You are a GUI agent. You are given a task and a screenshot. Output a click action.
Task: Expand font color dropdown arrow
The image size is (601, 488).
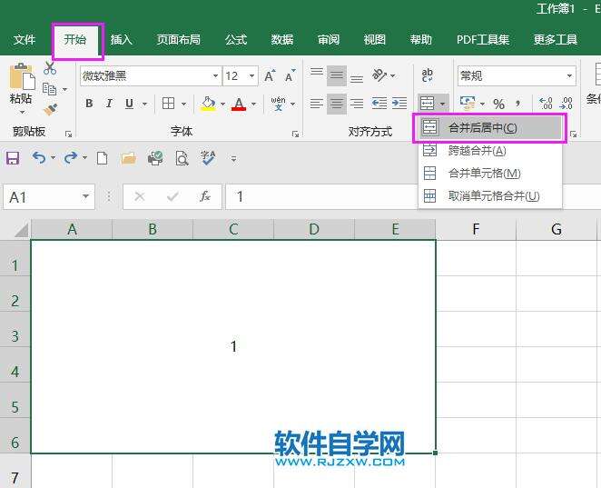coord(253,104)
